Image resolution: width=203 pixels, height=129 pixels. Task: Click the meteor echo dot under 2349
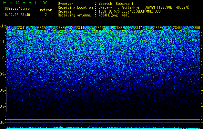pos(182,100)
